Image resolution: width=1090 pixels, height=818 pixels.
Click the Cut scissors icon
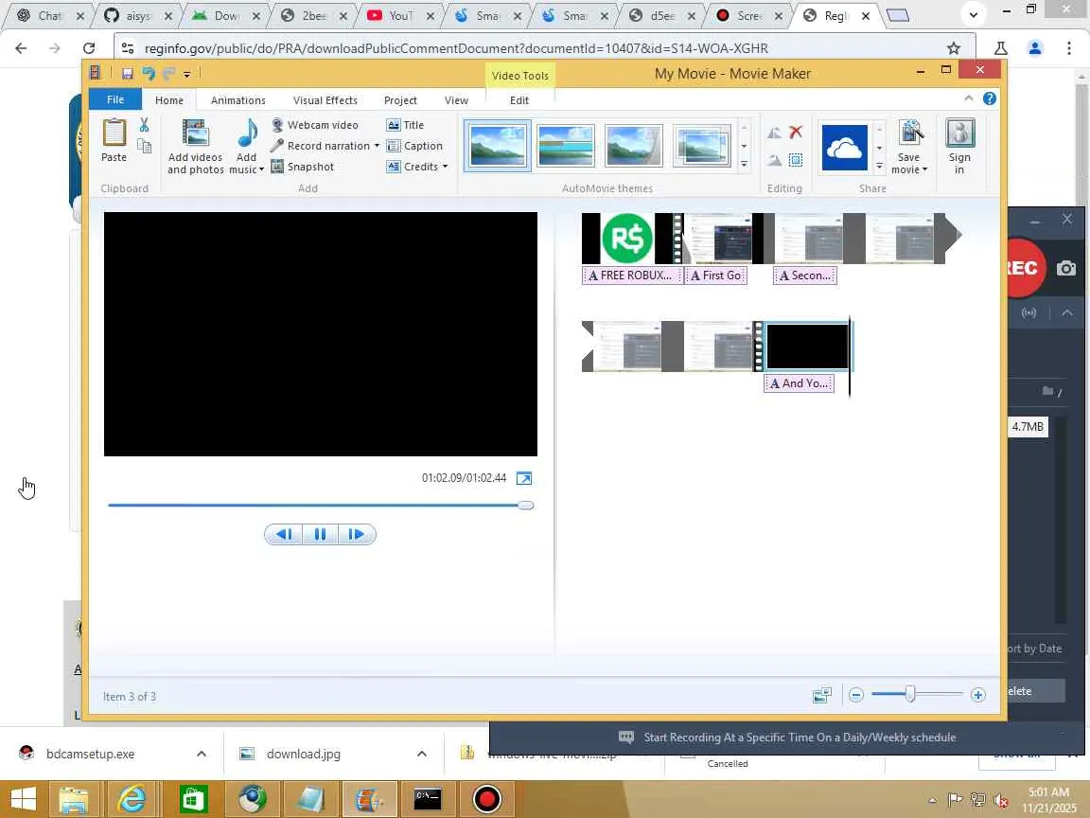coord(144,125)
